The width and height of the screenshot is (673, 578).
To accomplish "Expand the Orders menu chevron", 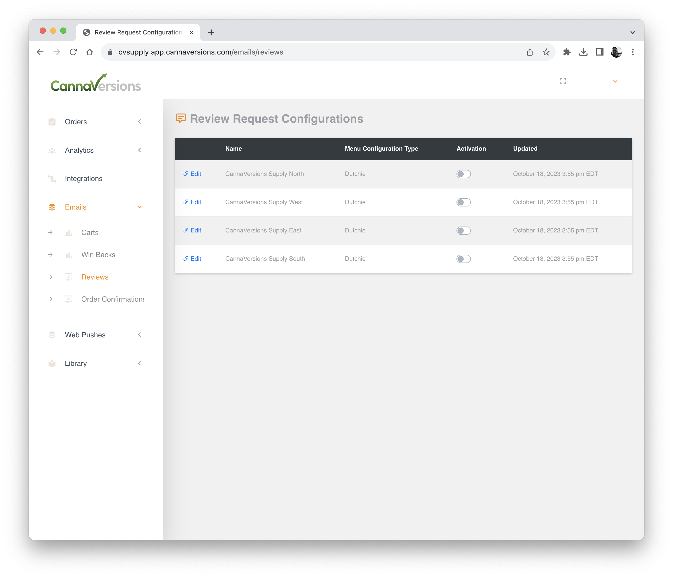I will click(x=139, y=122).
